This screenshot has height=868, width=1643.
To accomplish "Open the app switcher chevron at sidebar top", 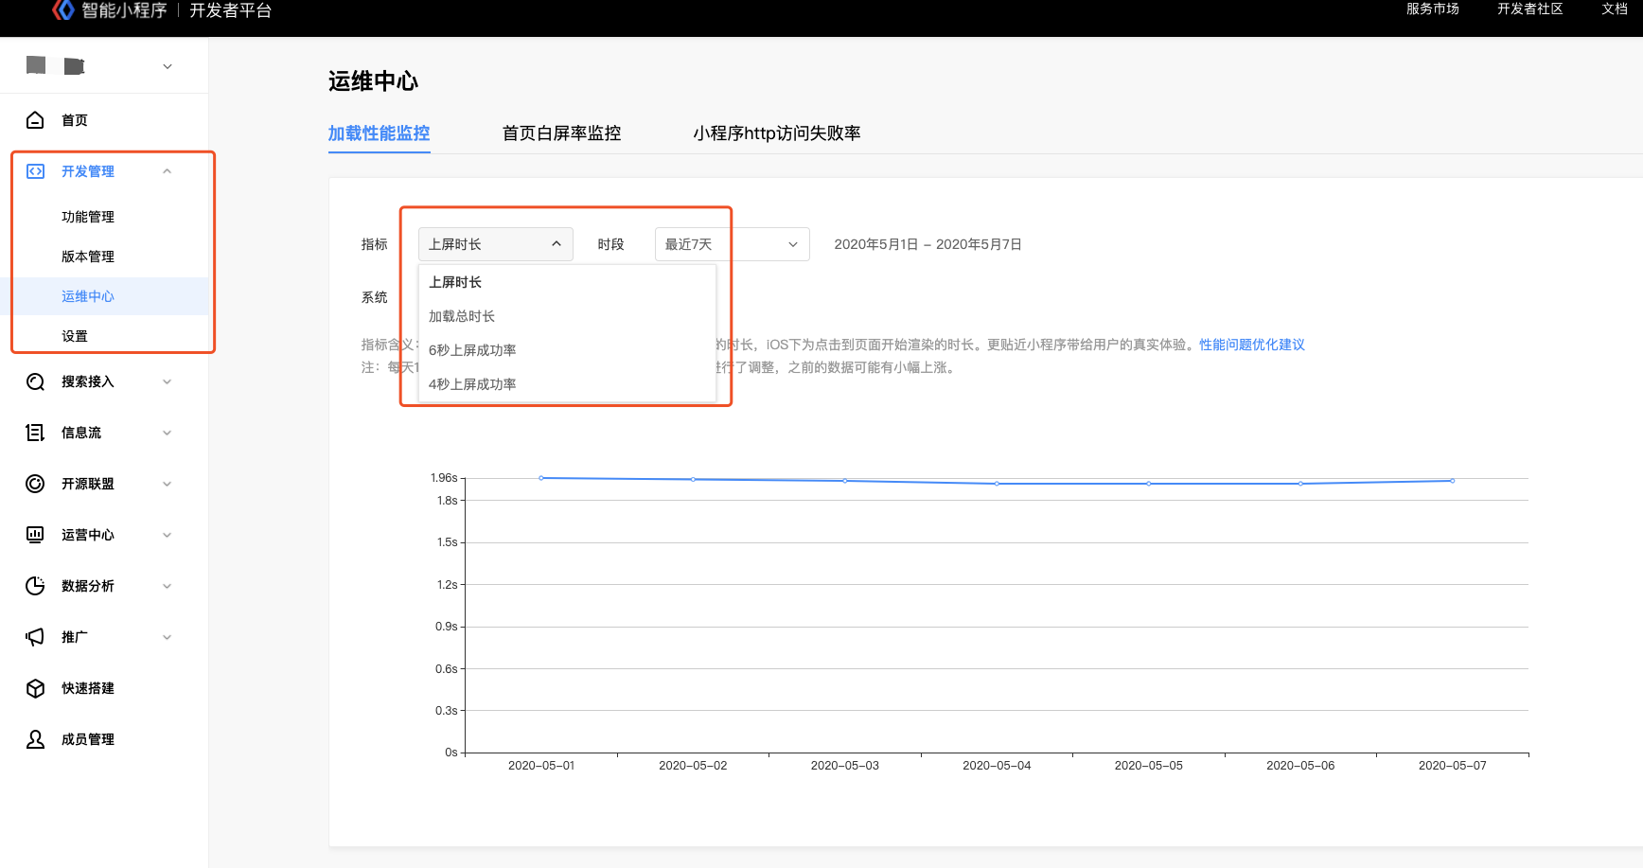I will coord(168,66).
